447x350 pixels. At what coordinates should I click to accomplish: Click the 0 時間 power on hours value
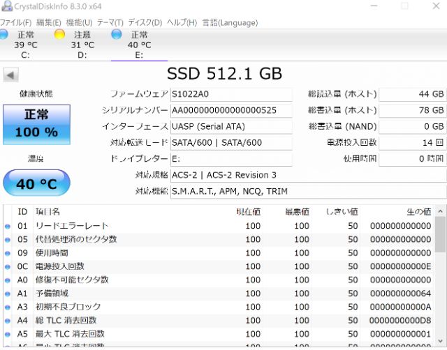pyautogui.click(x=413, y=159)
